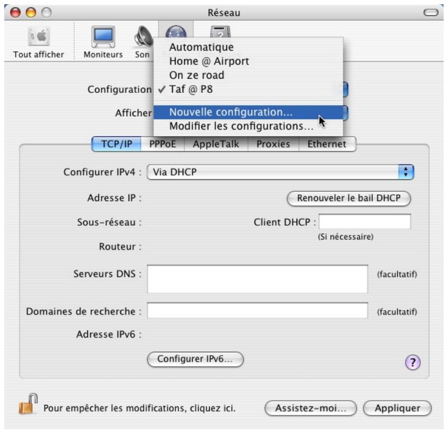Choose Modifier les configurations… menu item

(248, 126)
